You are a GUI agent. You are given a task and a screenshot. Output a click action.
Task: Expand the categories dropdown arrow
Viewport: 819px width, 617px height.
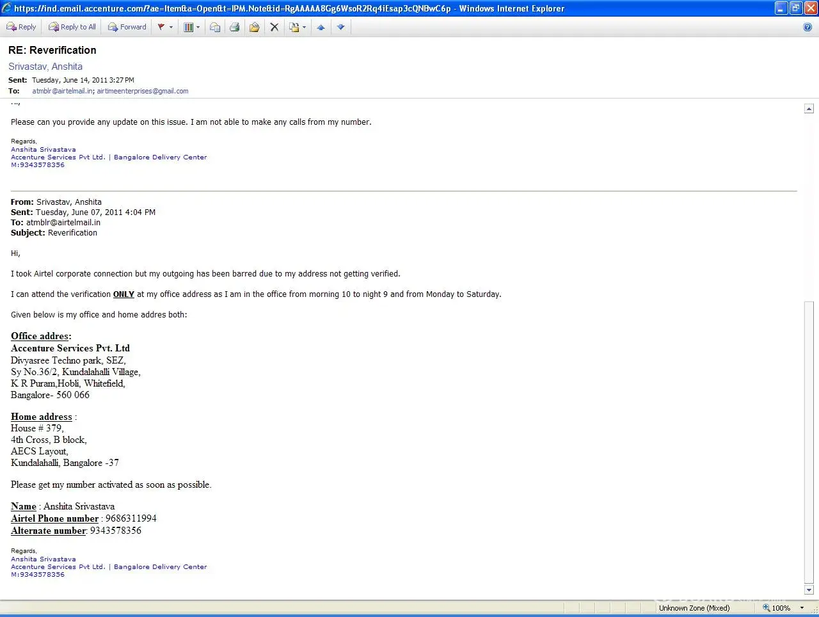click(198, 28)
